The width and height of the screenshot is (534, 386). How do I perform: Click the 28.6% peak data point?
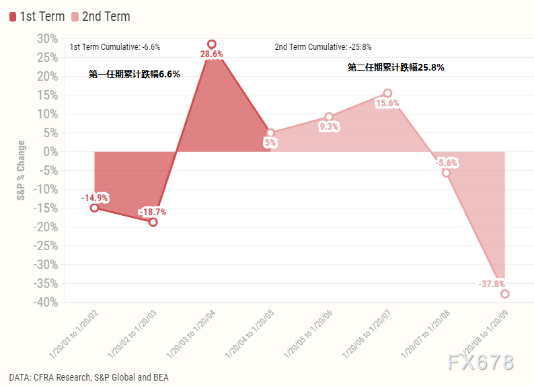[212, 44]
